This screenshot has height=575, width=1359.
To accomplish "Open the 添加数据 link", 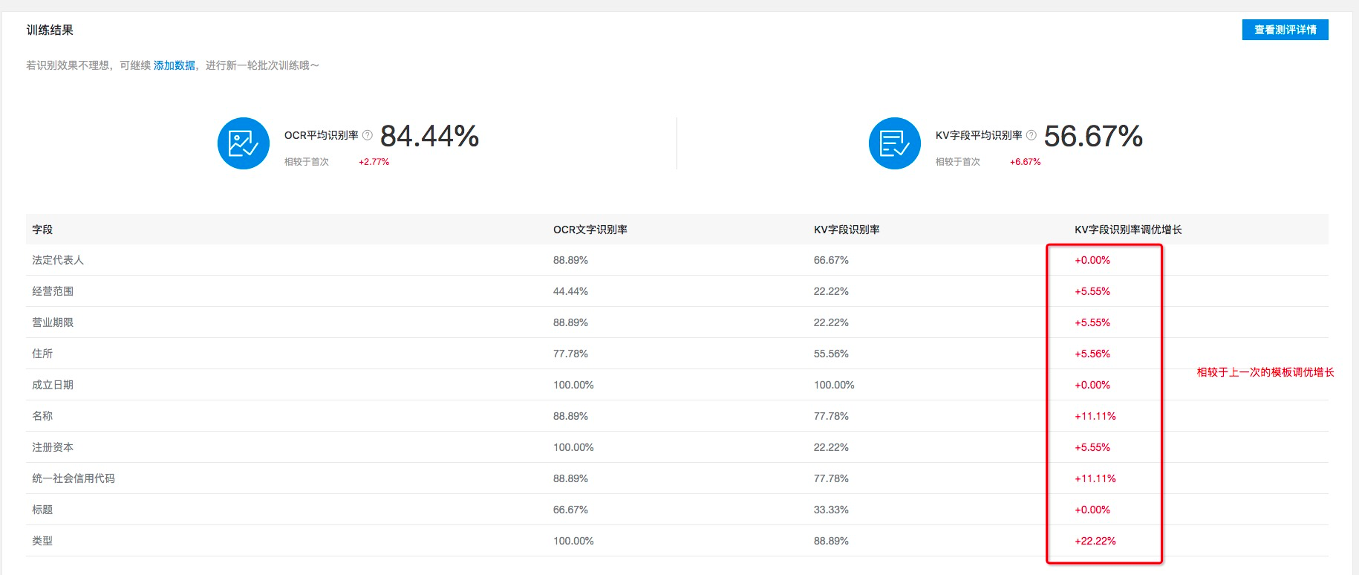I will (175, 65).
